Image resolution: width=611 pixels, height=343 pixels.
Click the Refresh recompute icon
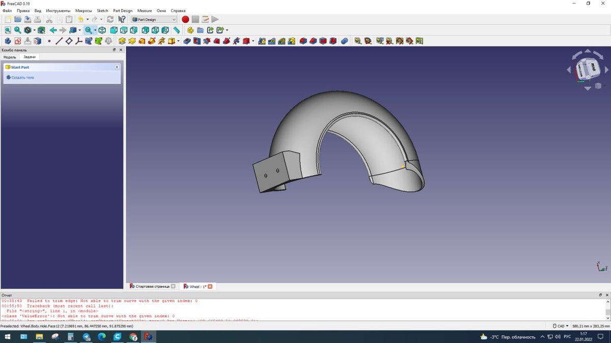[x=110, y=19]
